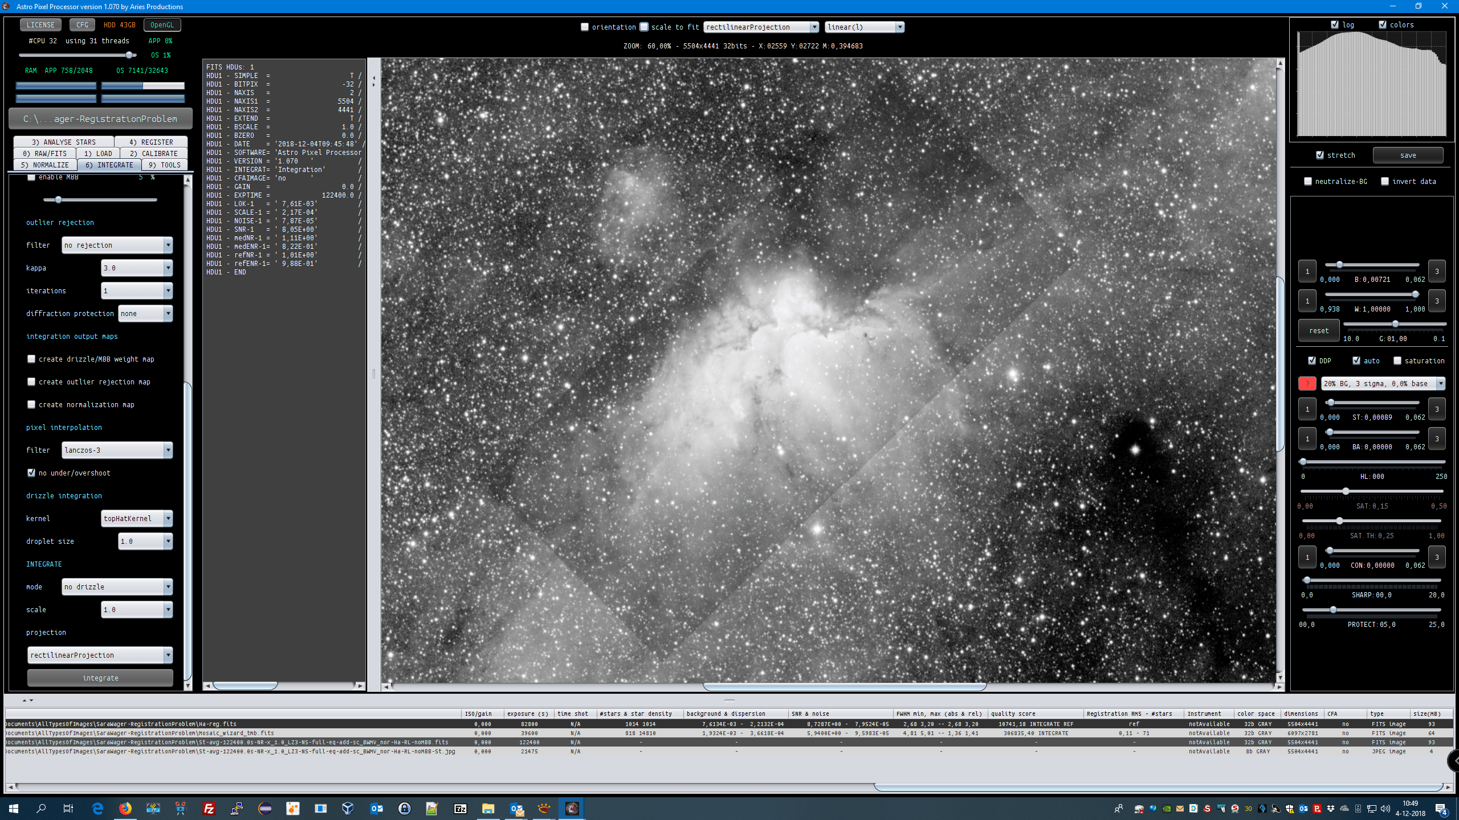The image size is (1459, 820).
Task: Click the red DDP help question mark button
Action: [1307, 383]
